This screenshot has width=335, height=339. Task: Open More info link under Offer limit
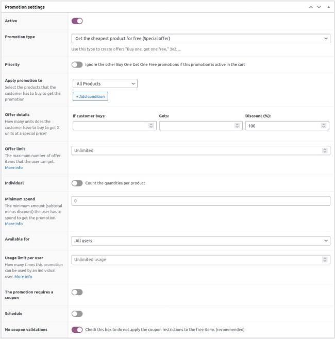point(14,168)
